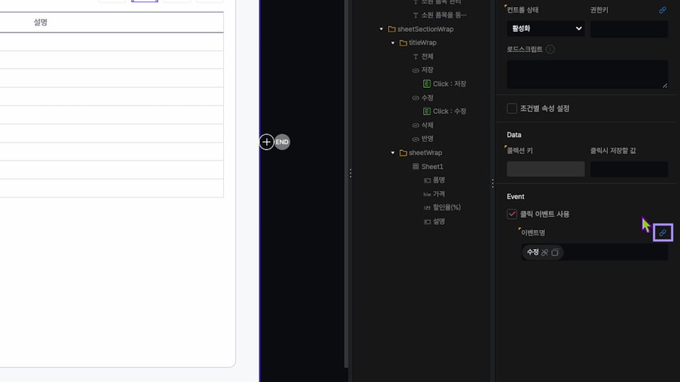Click the divider handle left of the tree panel
This screenshot has width=680, height=382.
tap(351, 173)
